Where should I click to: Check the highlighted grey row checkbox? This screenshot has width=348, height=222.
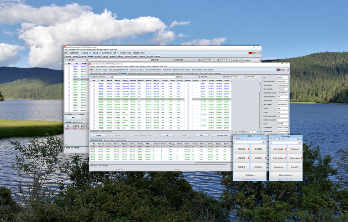coord(94,99)
